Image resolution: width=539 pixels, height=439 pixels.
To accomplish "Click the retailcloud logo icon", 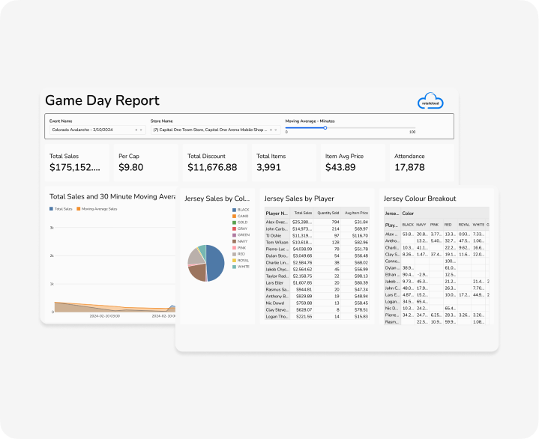I will pyautogui.click(x=431, y=102).
